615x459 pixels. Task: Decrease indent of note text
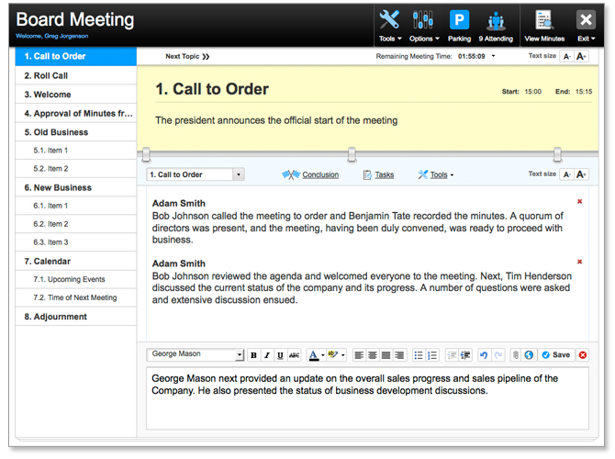452,355
